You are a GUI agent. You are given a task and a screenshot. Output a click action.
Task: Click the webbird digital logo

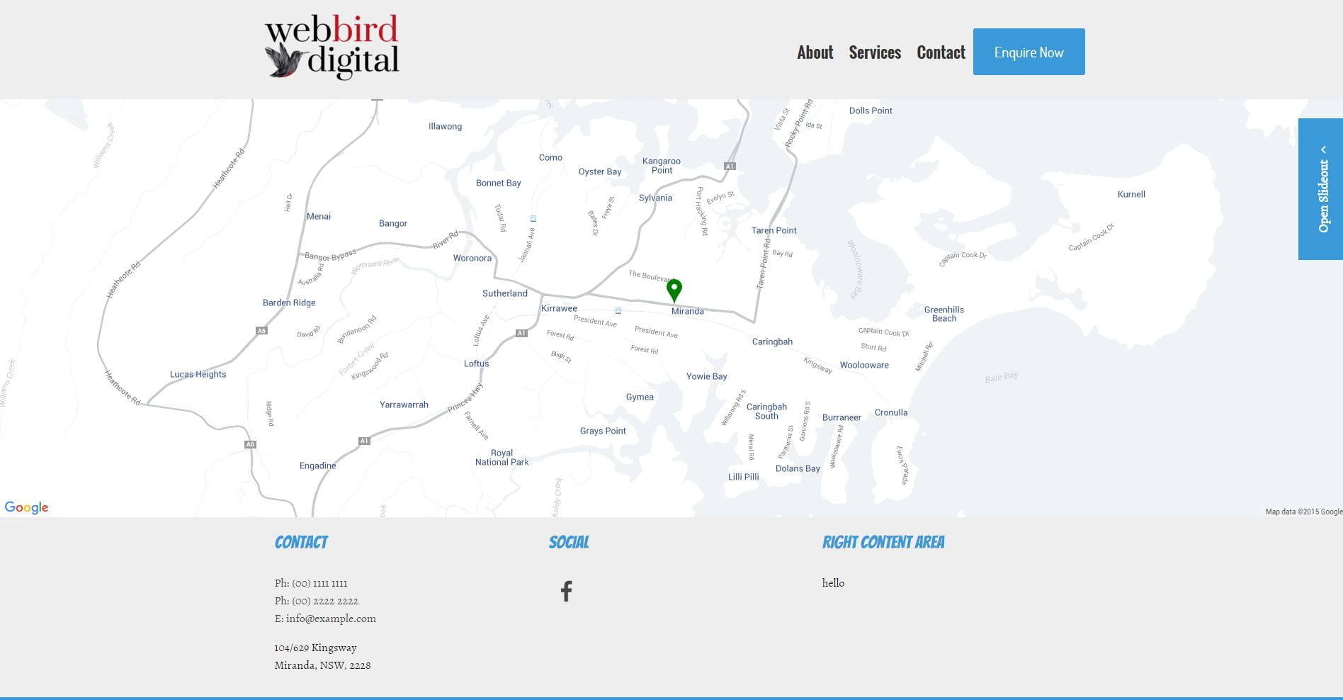click(331, 47)
